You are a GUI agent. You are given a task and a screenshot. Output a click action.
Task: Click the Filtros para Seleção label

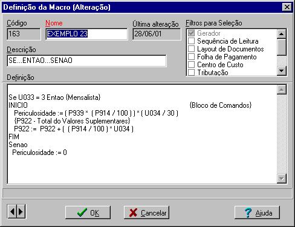click(x=214, y=23)
